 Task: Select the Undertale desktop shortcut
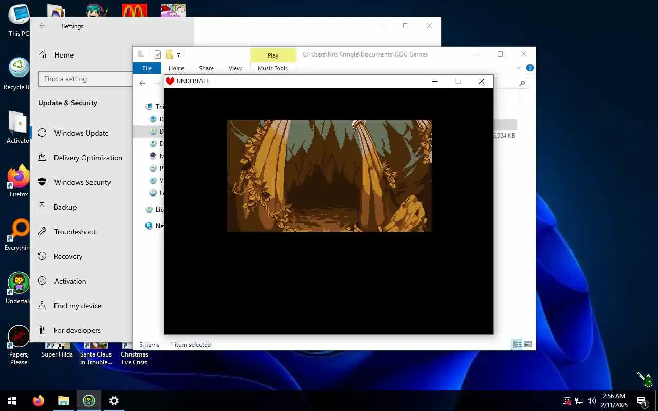click(19, 288)
